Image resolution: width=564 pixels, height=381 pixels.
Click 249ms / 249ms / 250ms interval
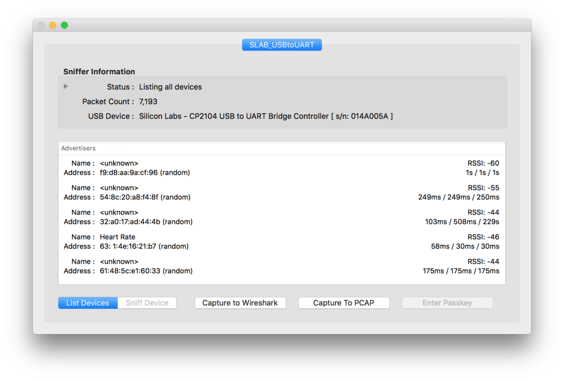459,197
